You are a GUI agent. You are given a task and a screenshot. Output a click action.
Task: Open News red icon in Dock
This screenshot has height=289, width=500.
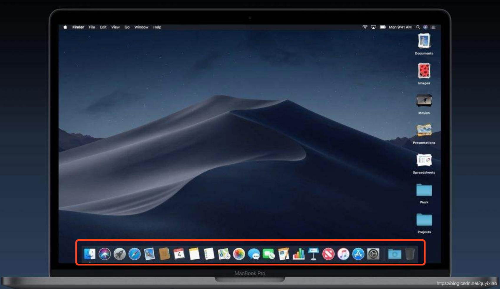point(328,254)
